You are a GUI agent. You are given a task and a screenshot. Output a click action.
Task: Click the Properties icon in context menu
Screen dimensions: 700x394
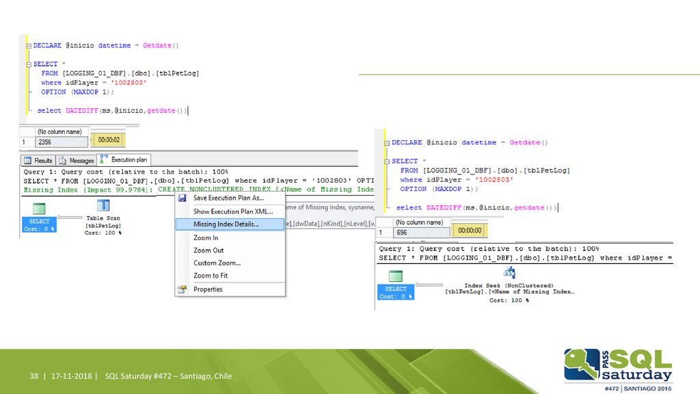(182, 289)
